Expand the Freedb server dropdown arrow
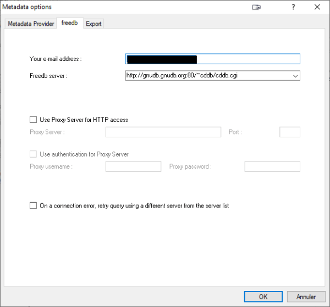Screen dimensions: 330x307 [x=295, y=76]
